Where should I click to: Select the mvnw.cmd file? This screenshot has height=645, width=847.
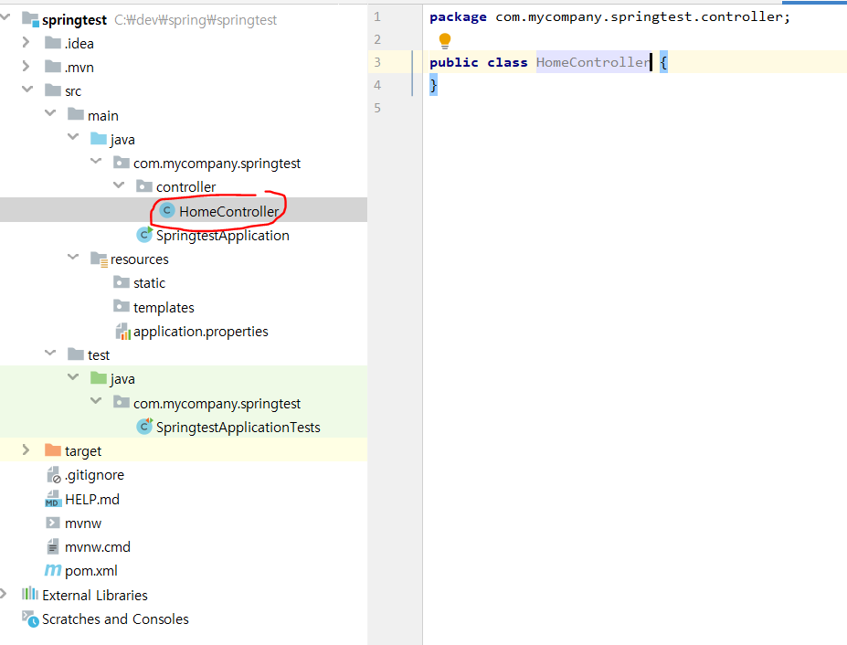(98, 546)
